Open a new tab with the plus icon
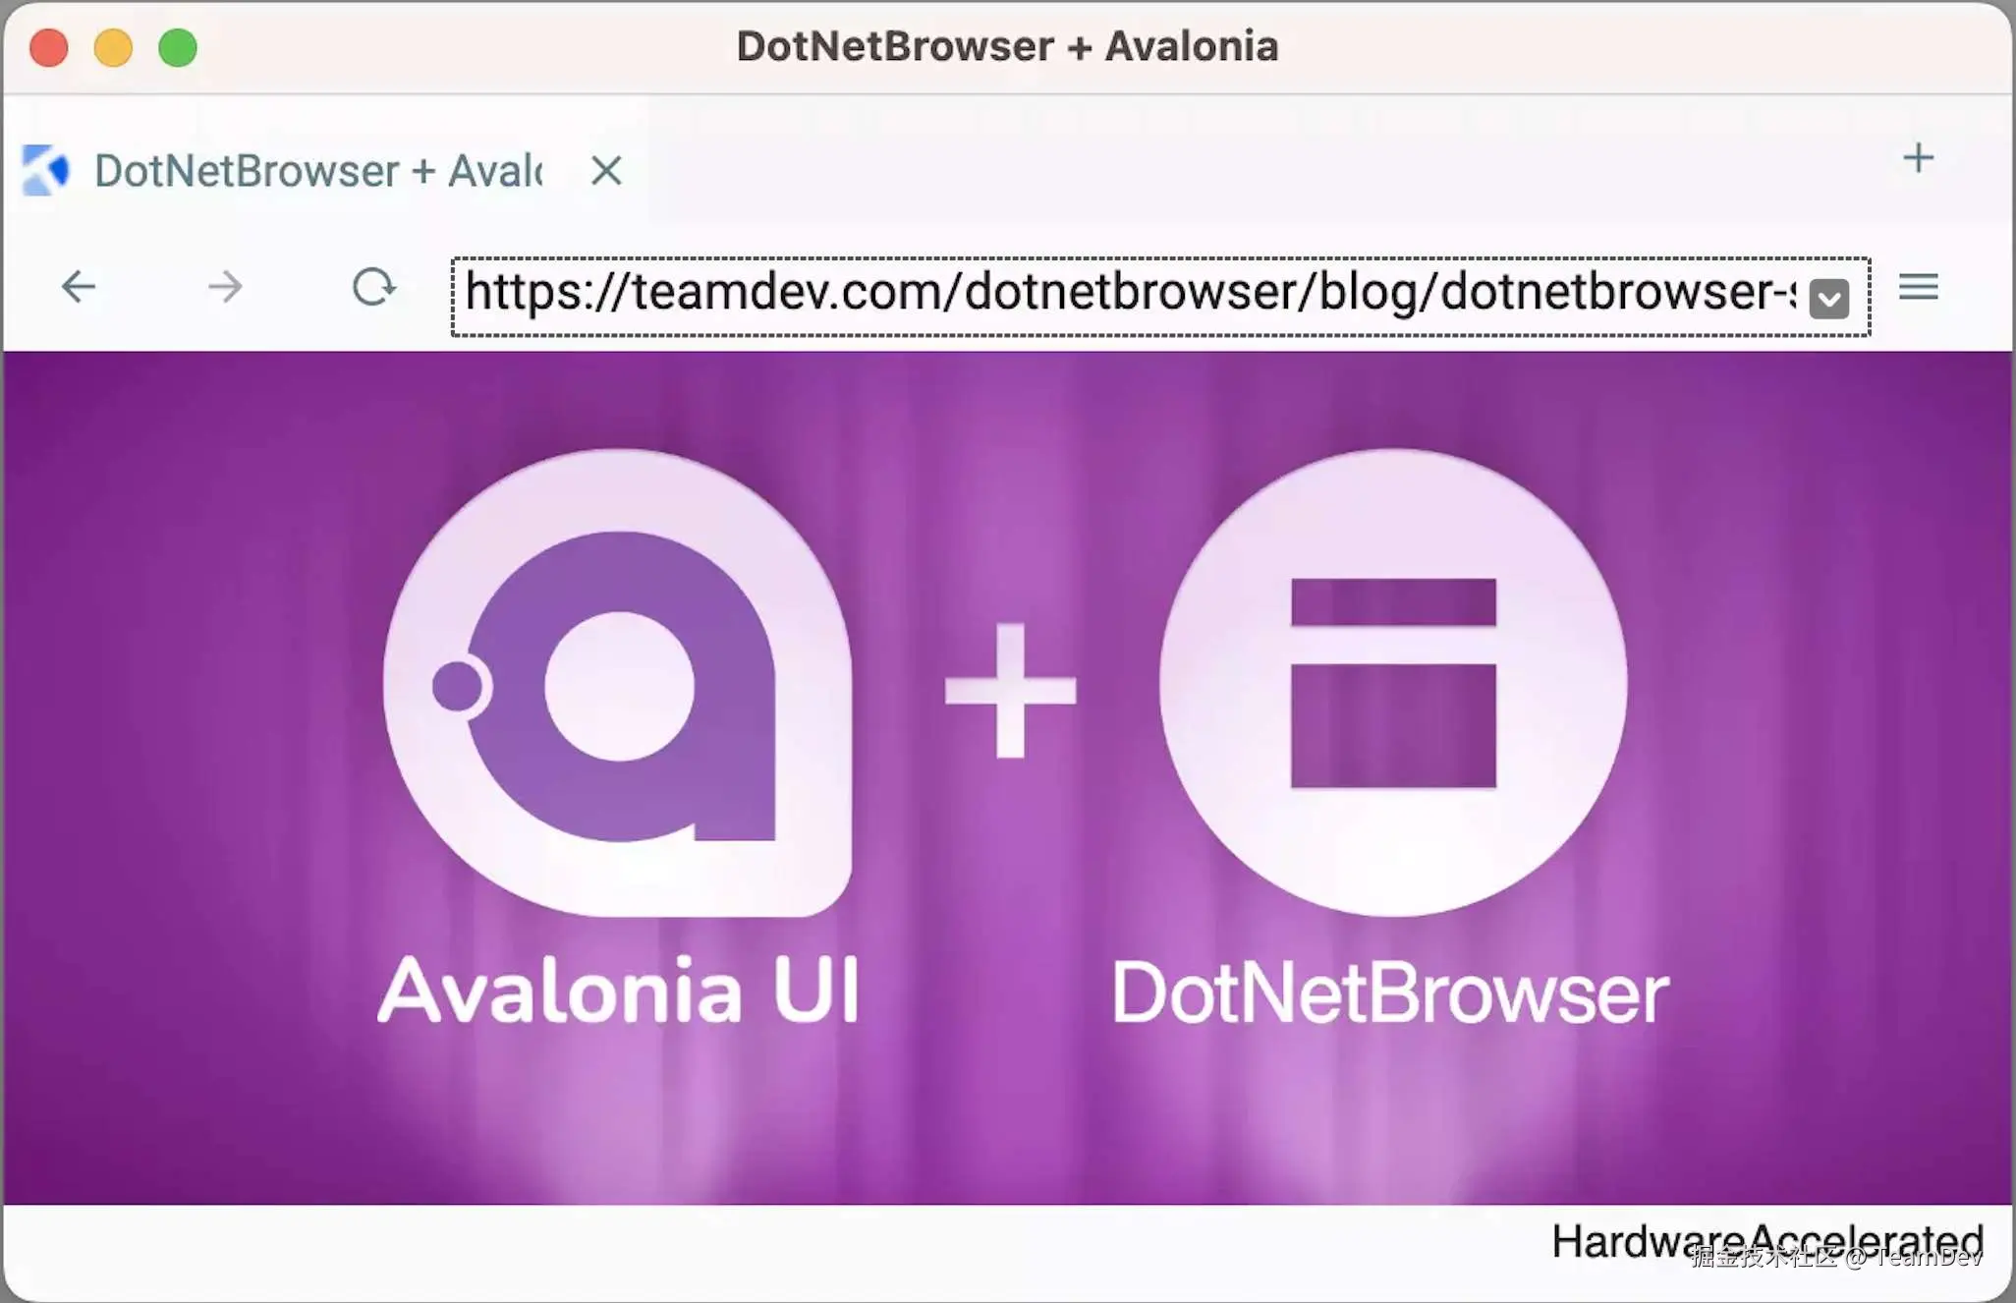 pos(1920,157)
